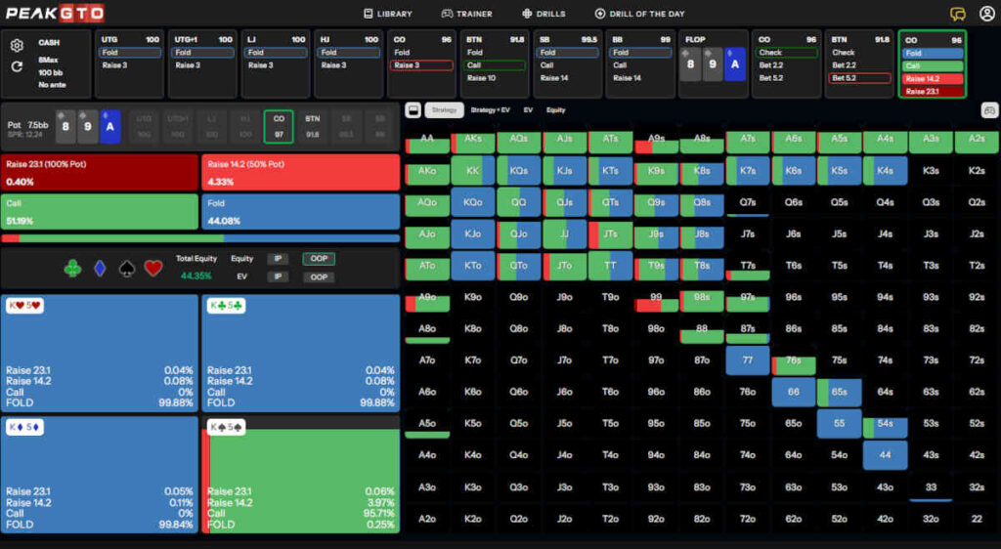Screen dimensions: 1001x549
Task: Select the clubs suit filter
Action: click(72, 269)
